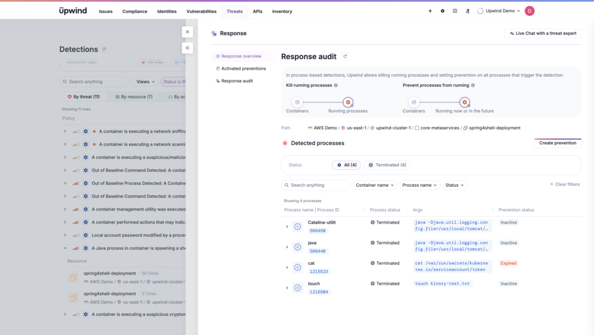Click process ID 1215523
This screenshot has height=335, width=594.
[318, 271]
